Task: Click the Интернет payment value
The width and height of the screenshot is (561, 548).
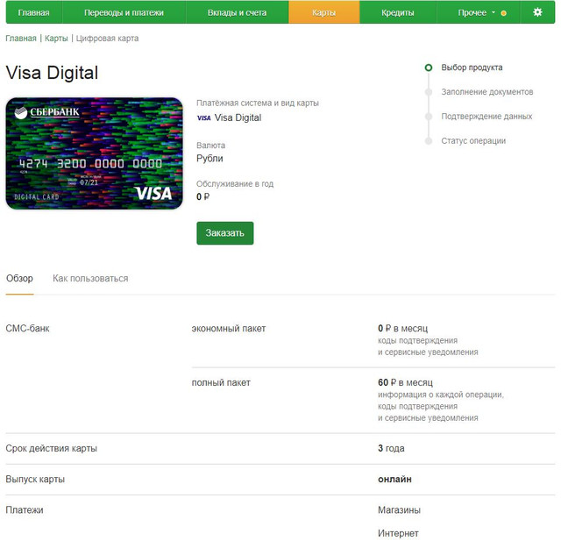Action: tap(398, 533)
